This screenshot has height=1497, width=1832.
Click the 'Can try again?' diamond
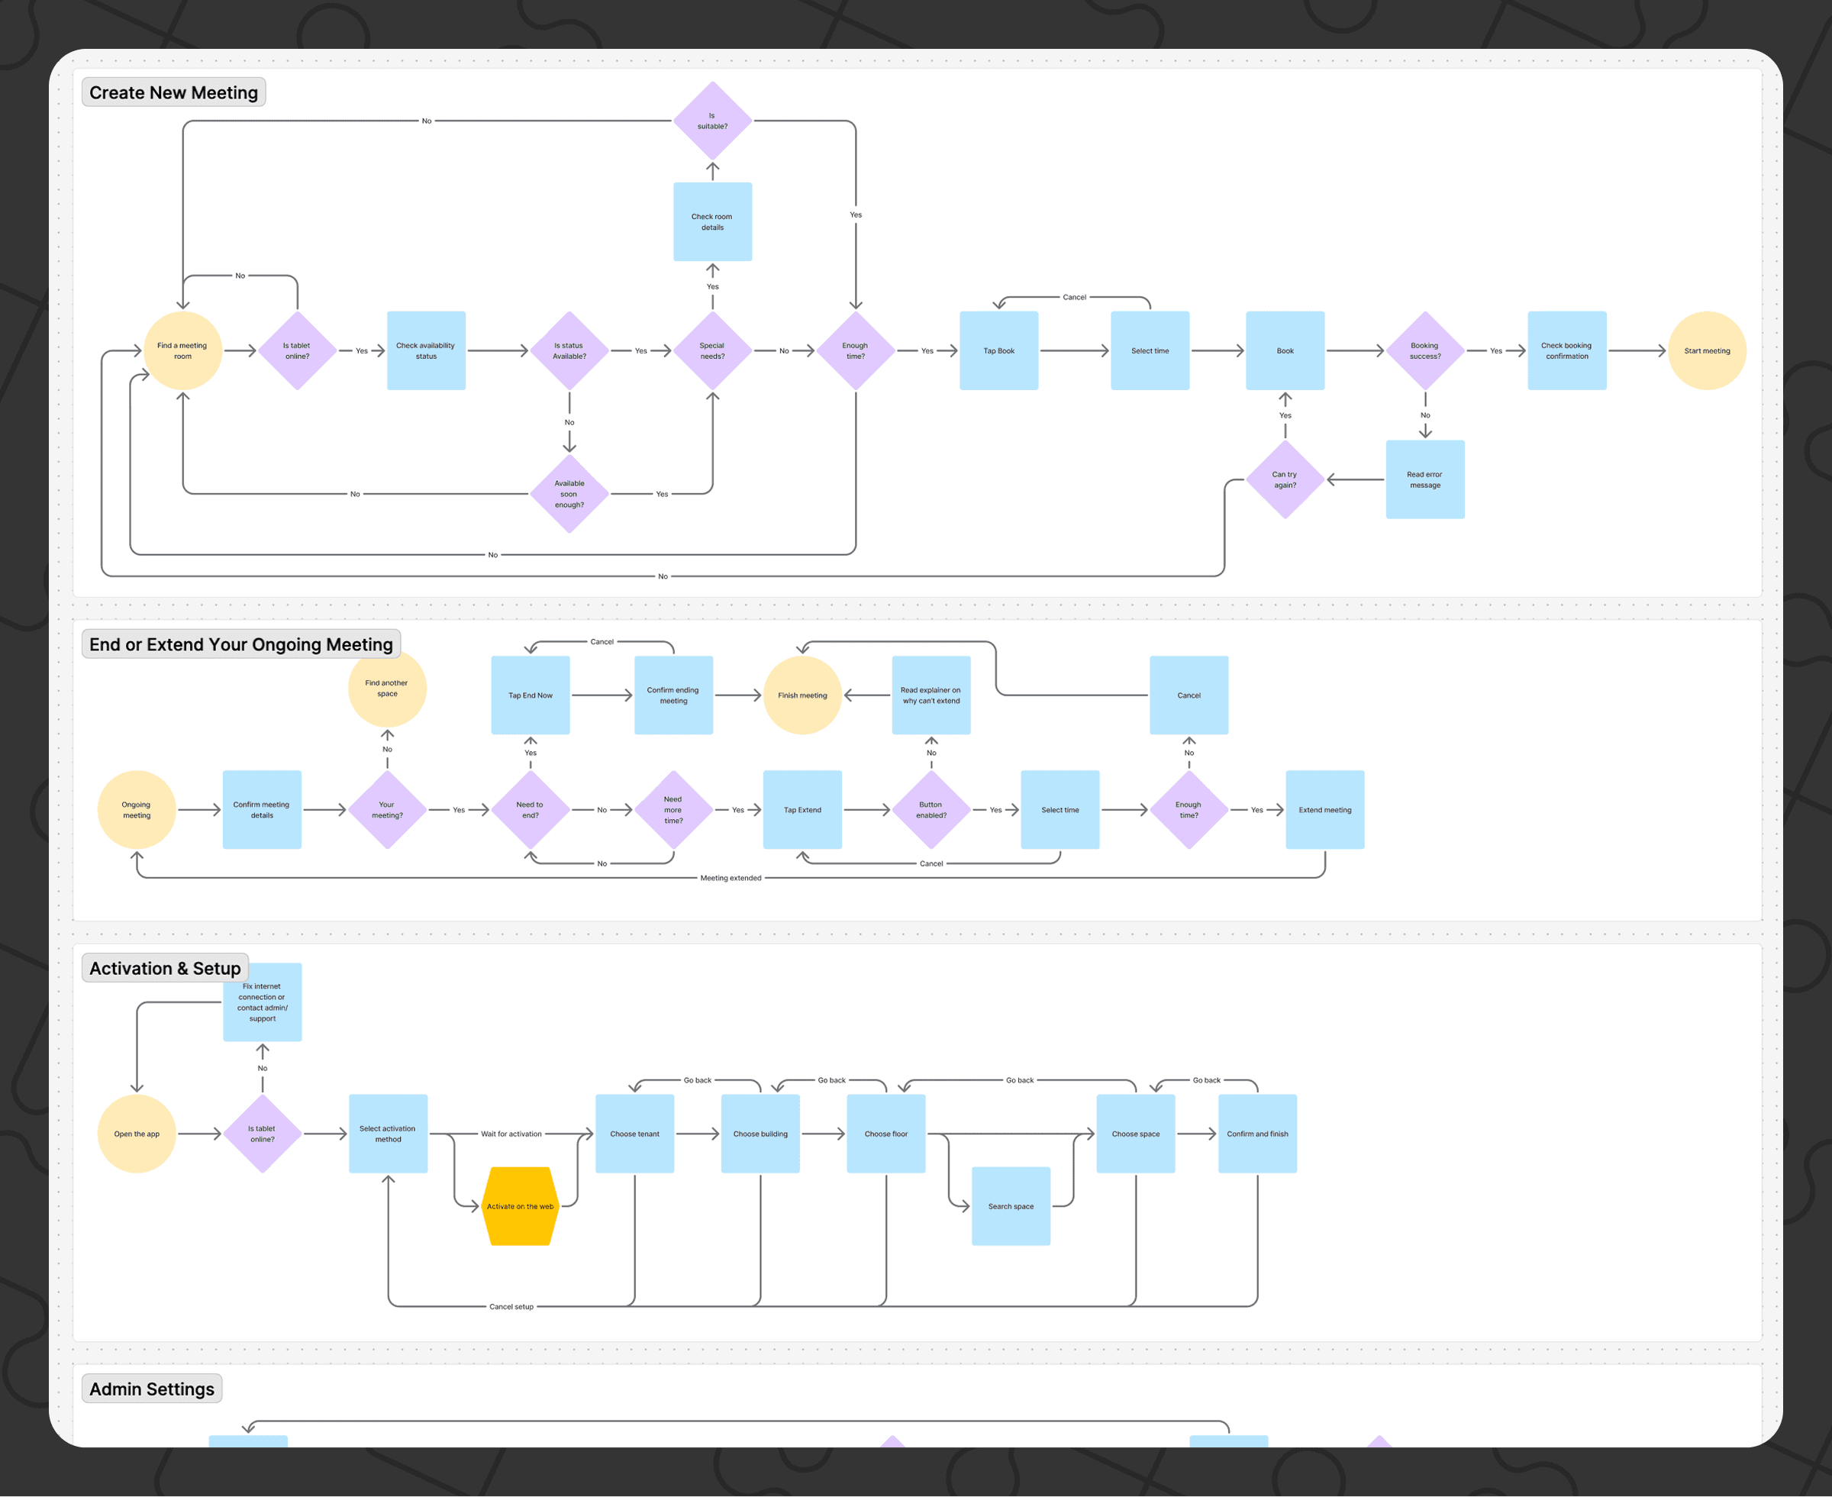pos(1285,479)
